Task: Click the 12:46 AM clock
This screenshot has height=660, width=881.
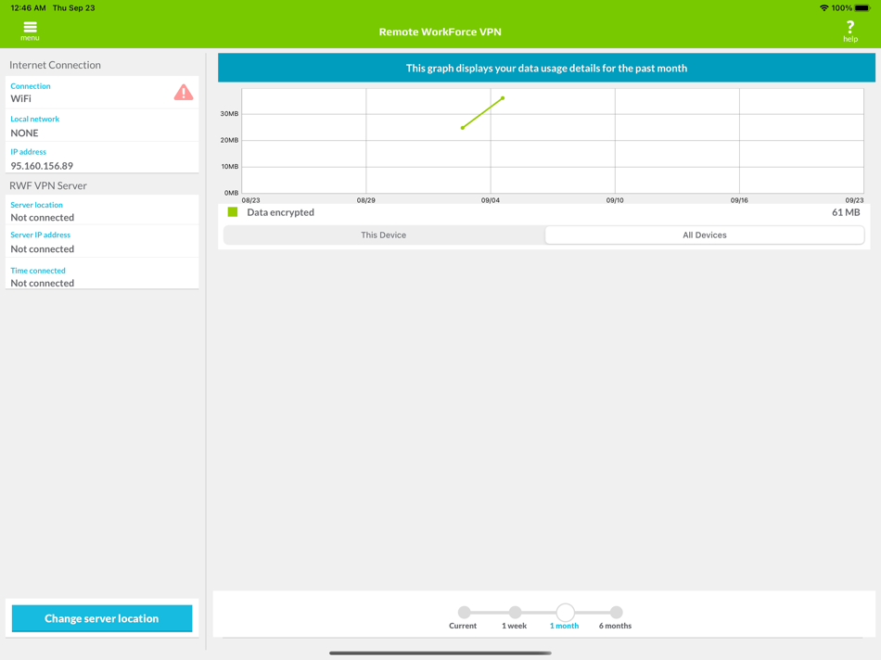Action: 28,7
